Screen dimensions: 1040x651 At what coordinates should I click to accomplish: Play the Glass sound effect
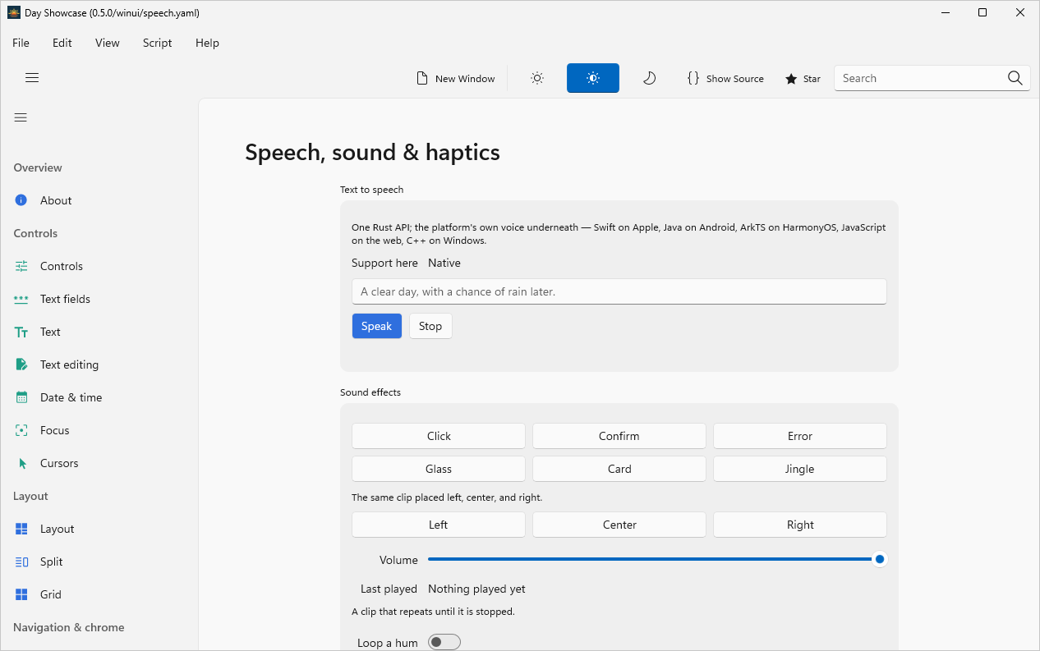click(439, 469)
